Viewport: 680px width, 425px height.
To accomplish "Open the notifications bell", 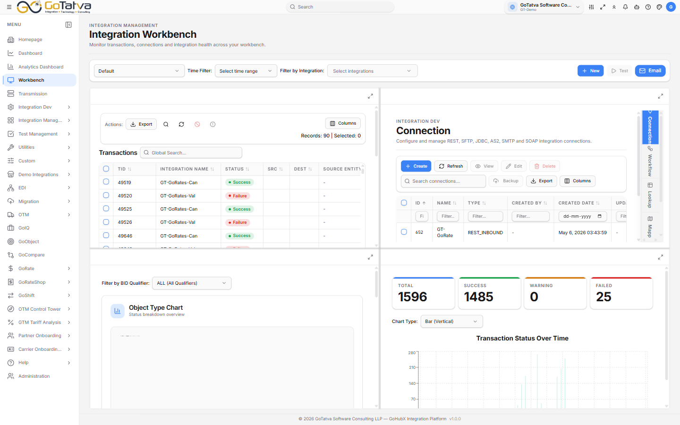I will point(625,7).
